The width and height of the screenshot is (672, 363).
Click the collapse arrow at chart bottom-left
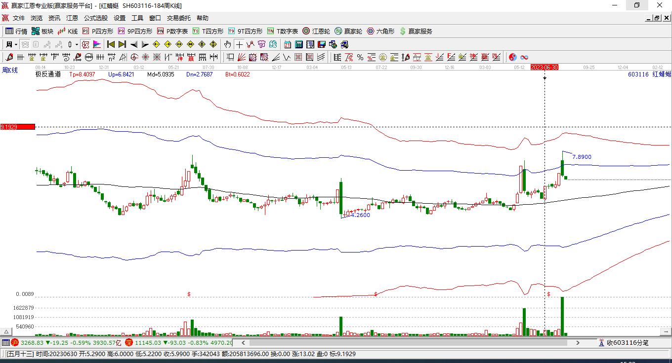coord(6,332)
